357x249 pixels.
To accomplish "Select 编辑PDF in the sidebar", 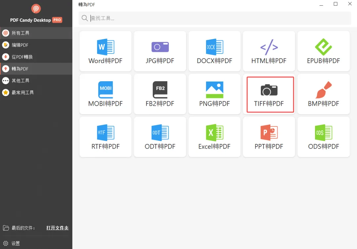I will (36, 45).
